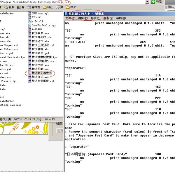
Task: Select the 默认自定形状.csh file
Action: 43,81
